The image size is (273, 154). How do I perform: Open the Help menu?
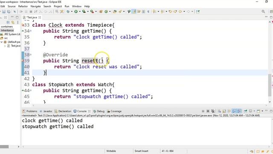coord(87,6)
